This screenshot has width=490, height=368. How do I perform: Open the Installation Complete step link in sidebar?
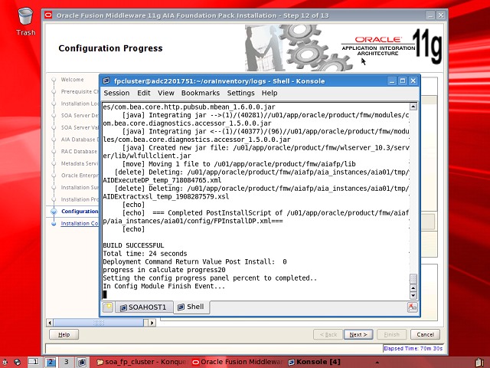click(80, 223)
